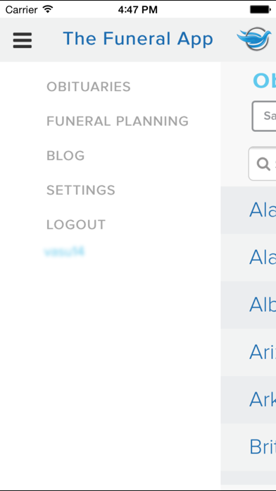This screenshot has width=276, height=491.
Task: Open the "Ari" list entry
Action: (248, 353)
